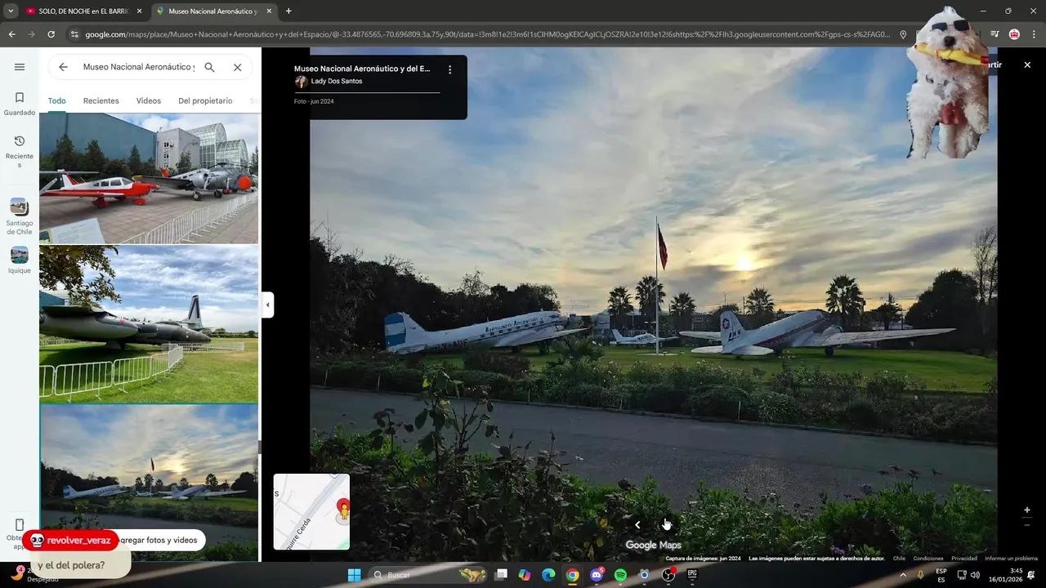Clear the search with the X icon
Viewport: 1046px width, 588px height.
(237, 67)
